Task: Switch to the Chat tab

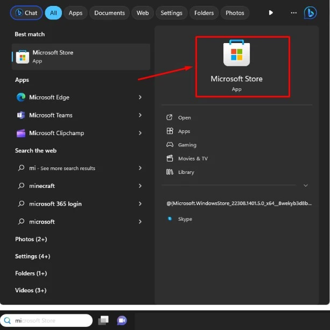Action: (x=26, y=13)
